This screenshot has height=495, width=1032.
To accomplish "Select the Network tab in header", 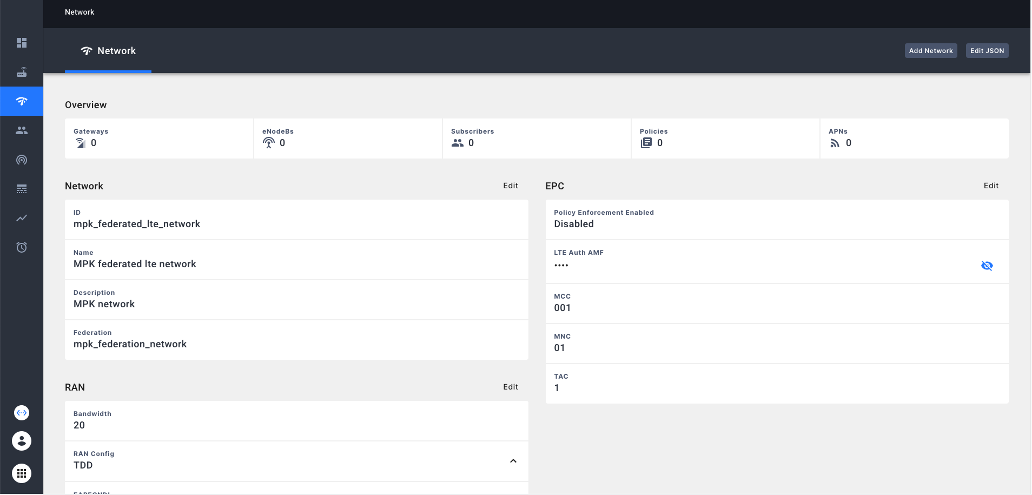I will [108, 51].
